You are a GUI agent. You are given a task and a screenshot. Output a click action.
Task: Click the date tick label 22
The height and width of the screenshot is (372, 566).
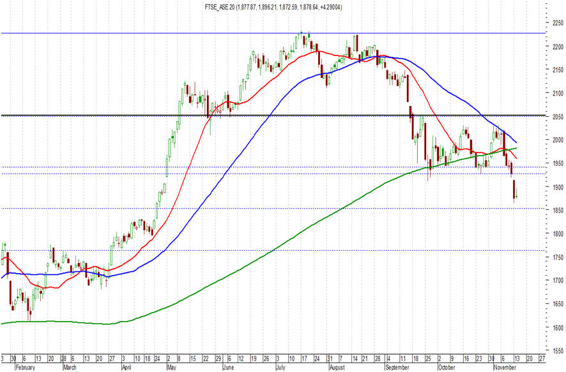[x=206, y=359]
